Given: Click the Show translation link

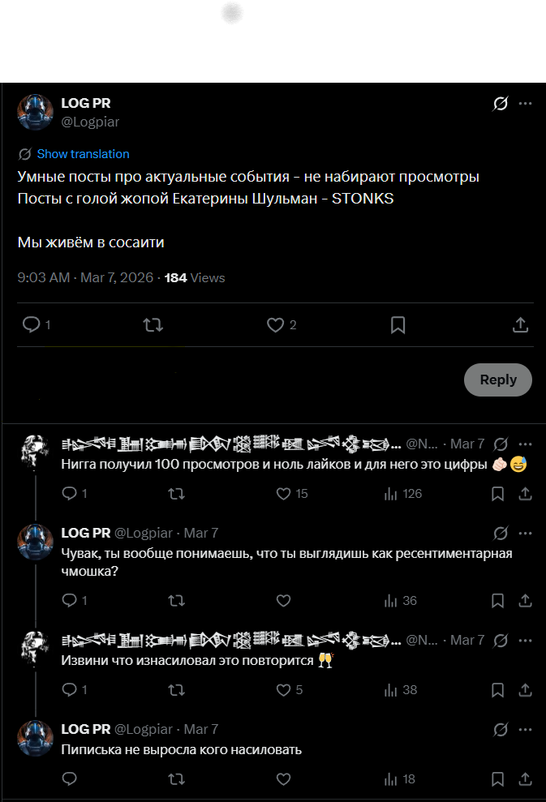Looking at the screenshot, I should (x=83, y=154).
